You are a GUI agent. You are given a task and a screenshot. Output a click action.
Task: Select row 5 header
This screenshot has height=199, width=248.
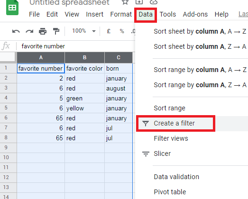[8, 108]
